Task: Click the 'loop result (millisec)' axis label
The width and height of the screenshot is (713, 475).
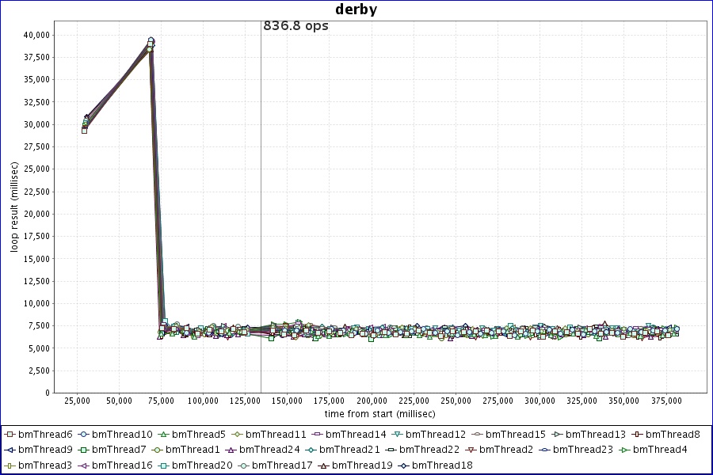Action: (x=14, y=206)
